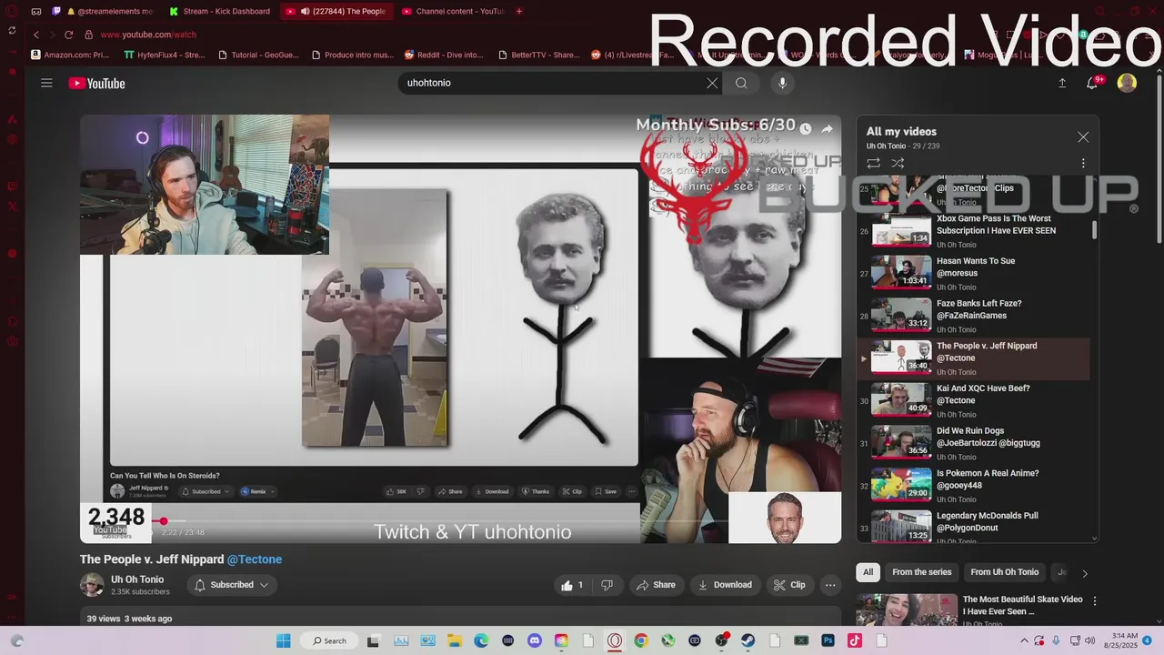This screenshot has width=1164, height=655.
Task: Open Steam from the taskbar
Action: click(x=748, y=640)
